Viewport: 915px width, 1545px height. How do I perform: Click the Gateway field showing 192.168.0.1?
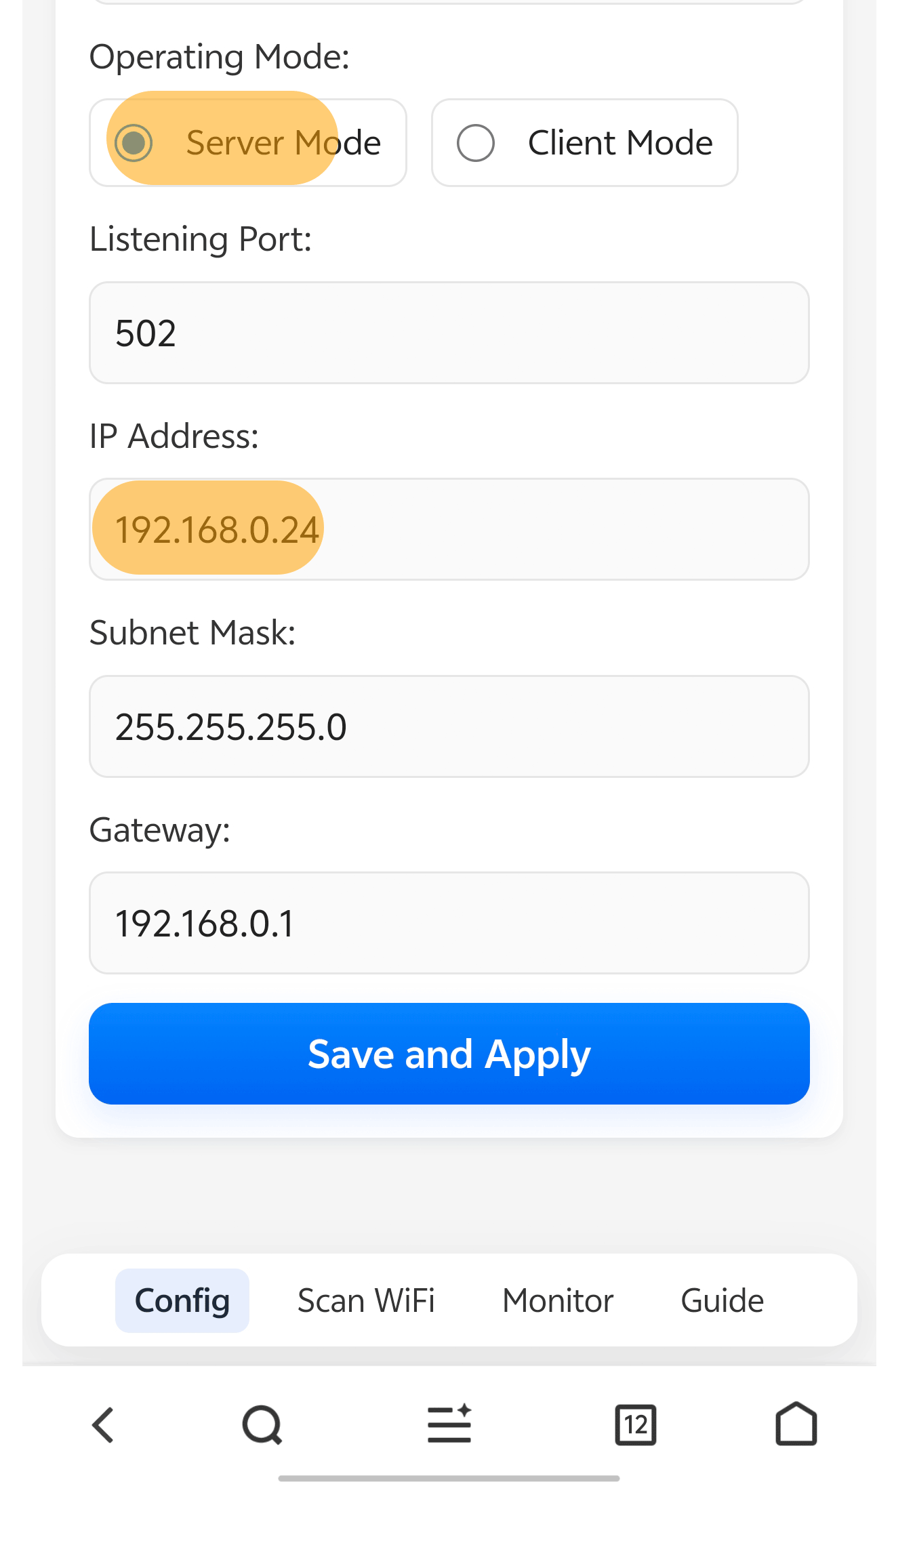point(449,923)
